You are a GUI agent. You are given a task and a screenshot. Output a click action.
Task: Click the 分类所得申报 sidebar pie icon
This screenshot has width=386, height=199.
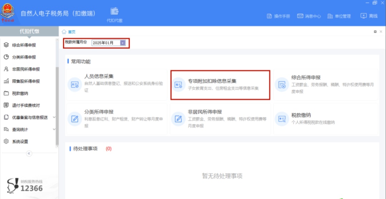(x=6, y=57)
